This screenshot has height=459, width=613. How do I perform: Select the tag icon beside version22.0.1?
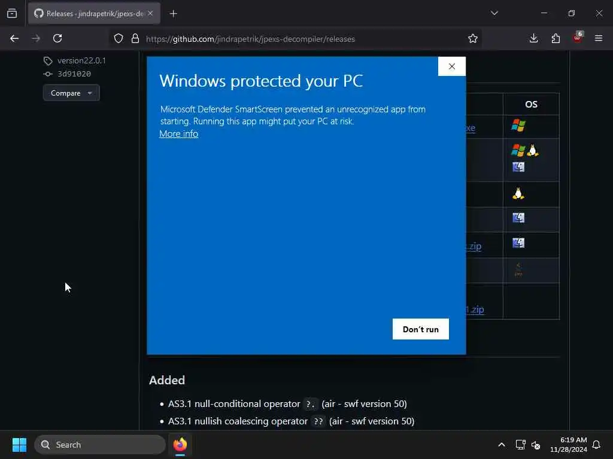pyautogui.click(x=48, y=61)
